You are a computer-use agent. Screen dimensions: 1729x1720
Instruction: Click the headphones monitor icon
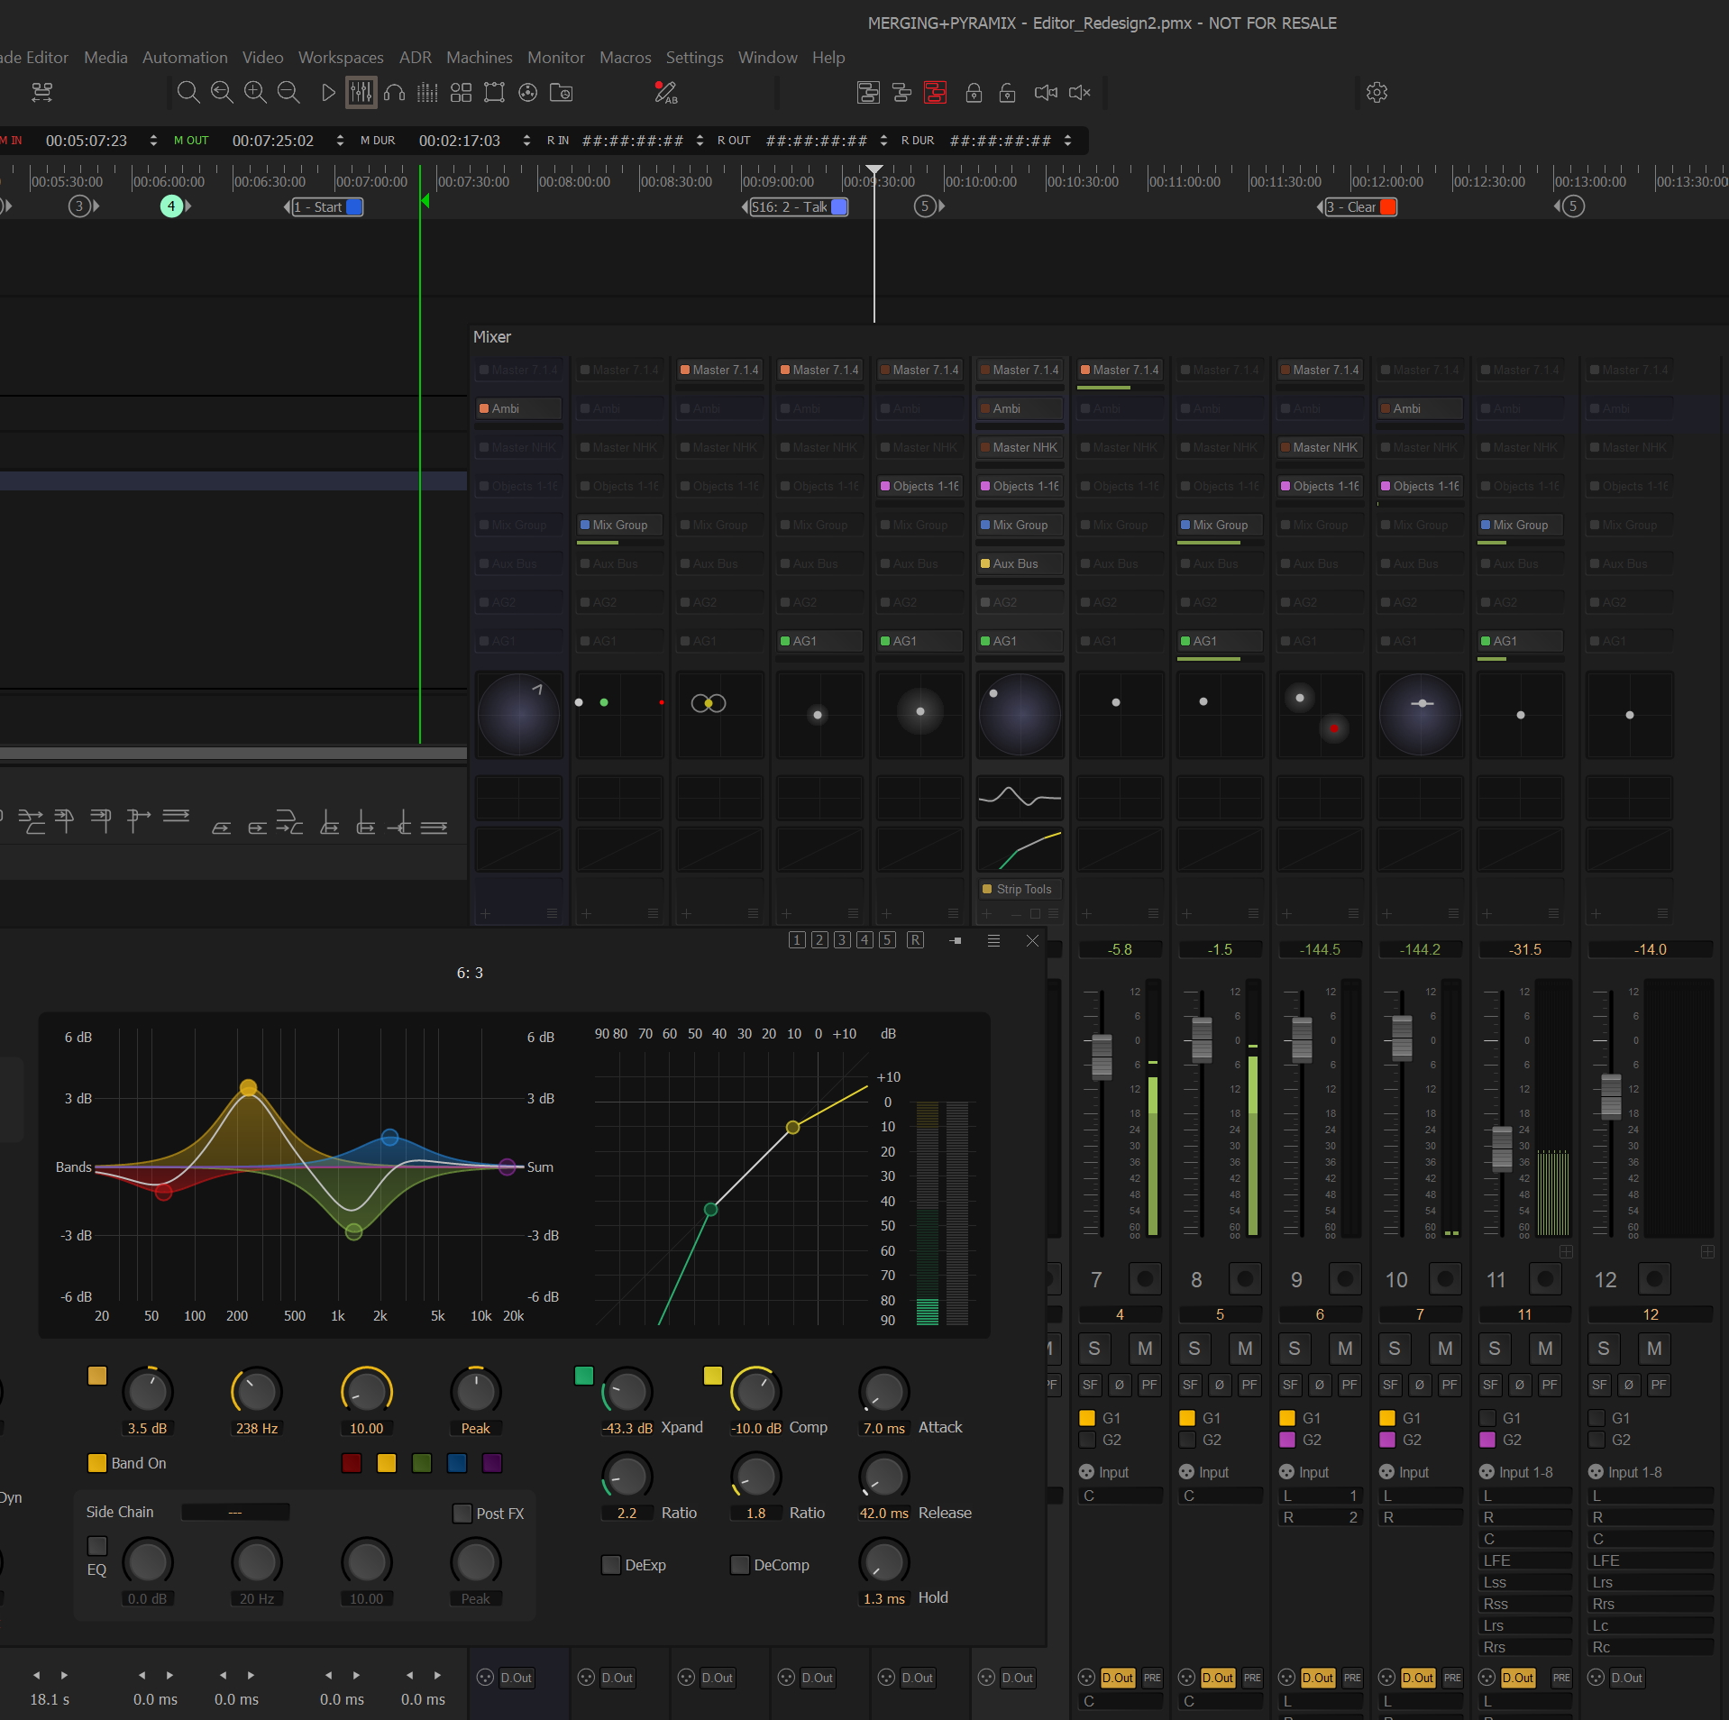(394, 93)
